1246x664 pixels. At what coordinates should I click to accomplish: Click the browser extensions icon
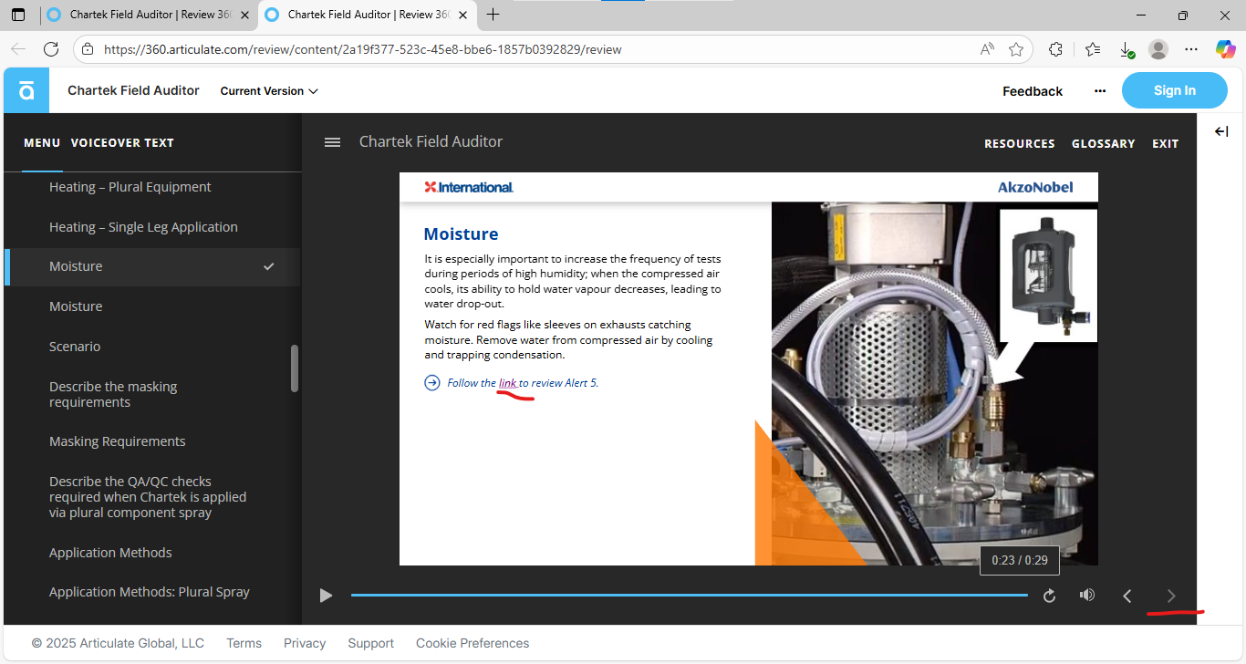click(1056, 49)
